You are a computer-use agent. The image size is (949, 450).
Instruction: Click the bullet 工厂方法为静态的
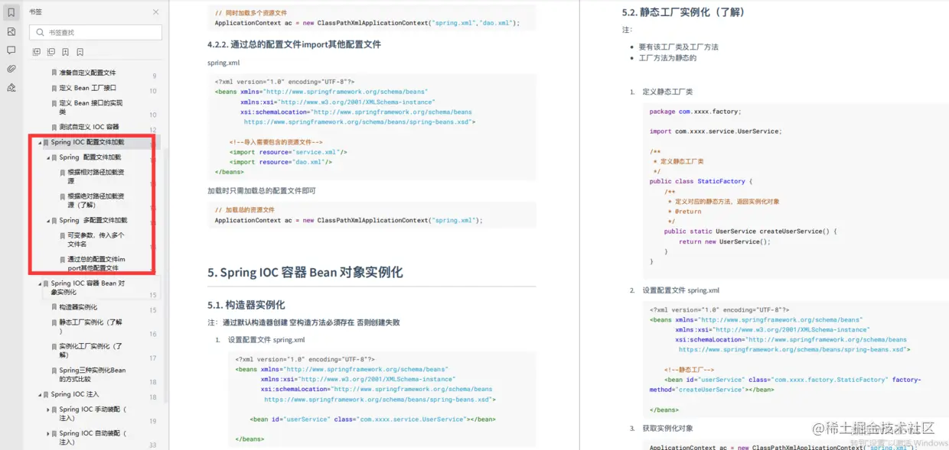tap(667, 58)
